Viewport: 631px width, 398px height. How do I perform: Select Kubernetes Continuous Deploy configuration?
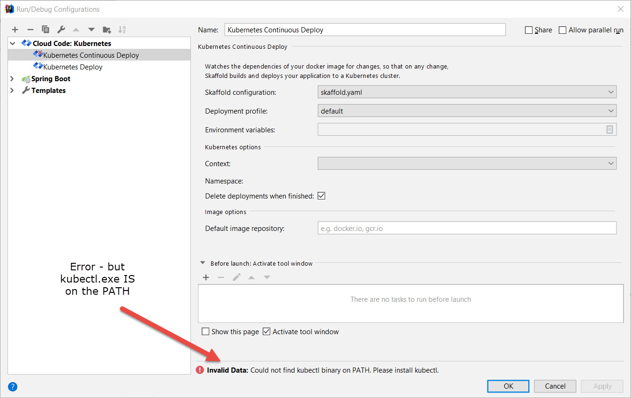point(99,55)
